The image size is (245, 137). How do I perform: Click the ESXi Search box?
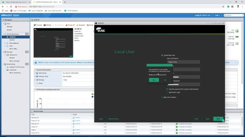(x=234, y=15)
